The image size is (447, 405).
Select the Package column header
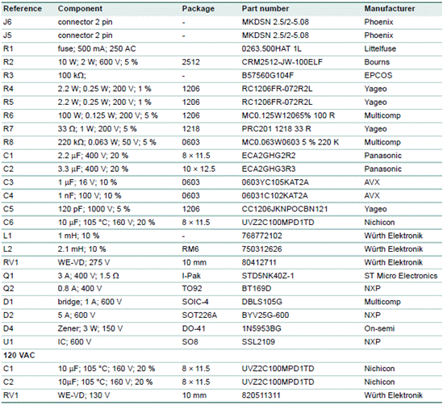[198, 9]
